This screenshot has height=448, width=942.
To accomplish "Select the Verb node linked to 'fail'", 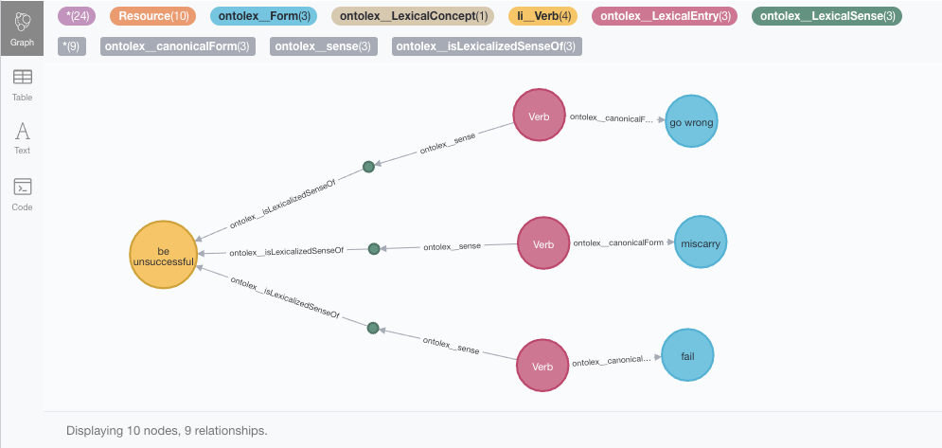I will 542,366.
